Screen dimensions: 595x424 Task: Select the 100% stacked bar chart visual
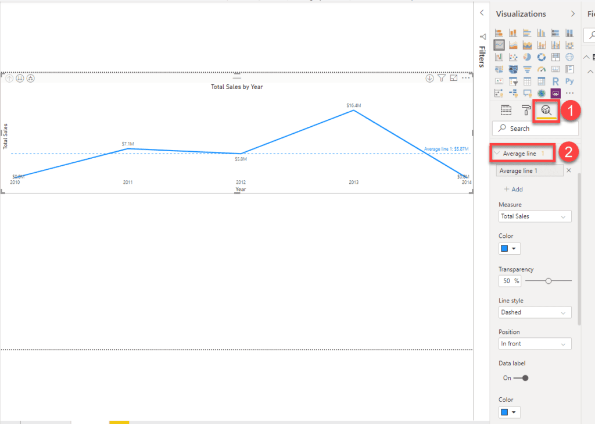point(555,33)
